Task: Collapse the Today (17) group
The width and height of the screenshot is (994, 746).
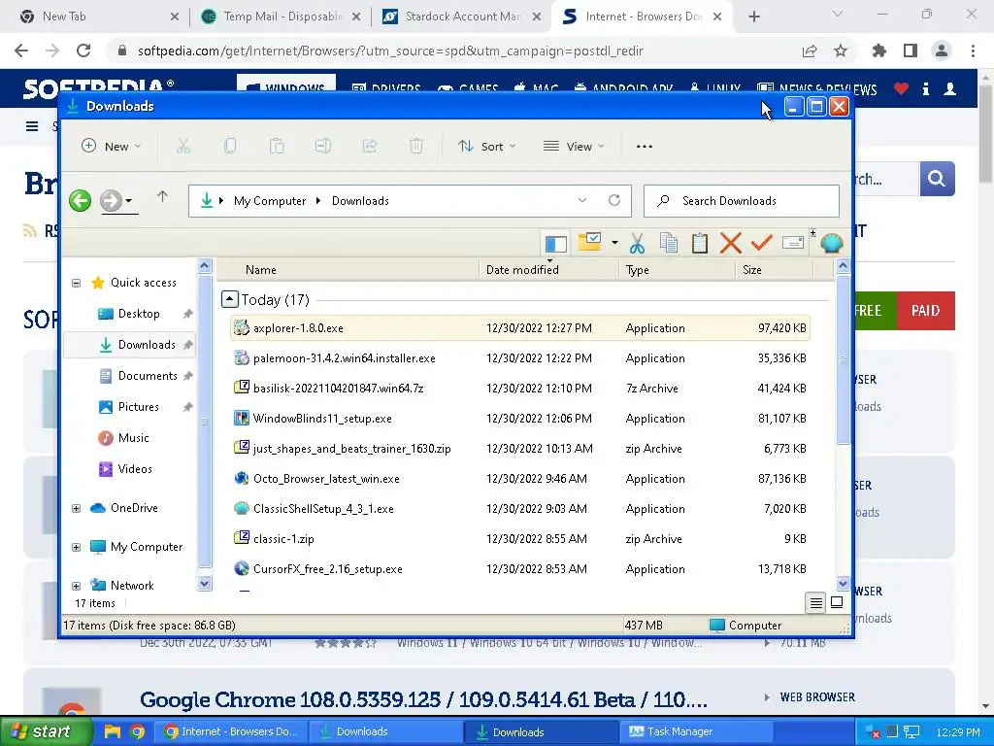Action: click(x=229, y=299)
